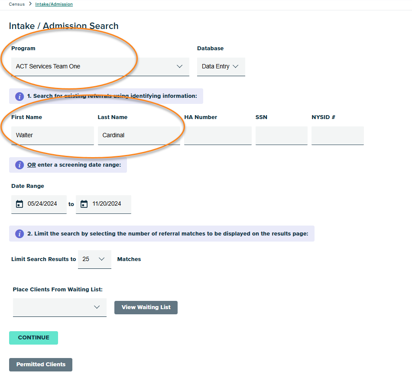Click the start date calendar icon
The image size is (412, 384).
click(19, 204)
